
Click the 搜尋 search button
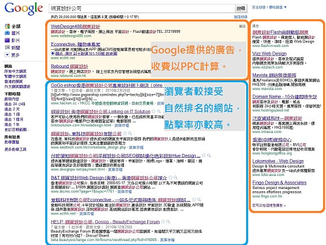[x=241, y=8]
